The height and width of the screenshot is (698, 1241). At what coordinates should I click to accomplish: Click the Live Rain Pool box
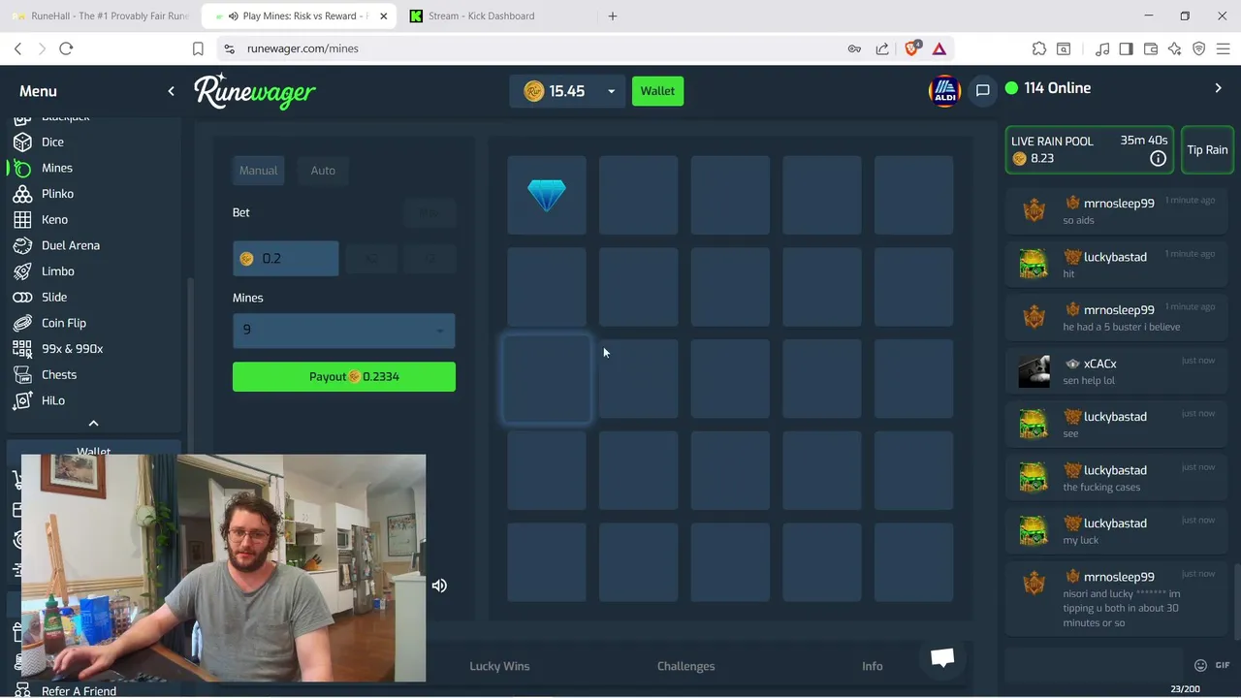point(1089,150)
